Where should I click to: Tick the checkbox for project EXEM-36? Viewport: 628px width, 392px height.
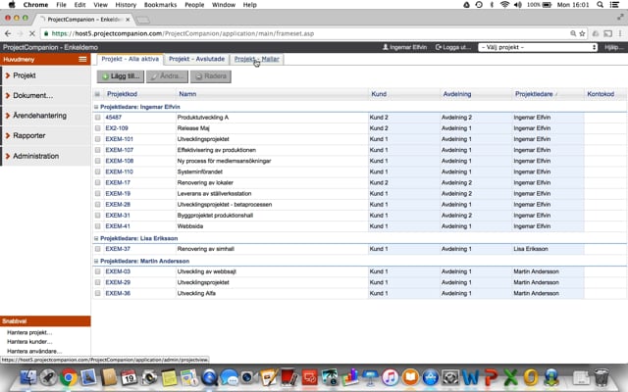[x=98, y=293]
